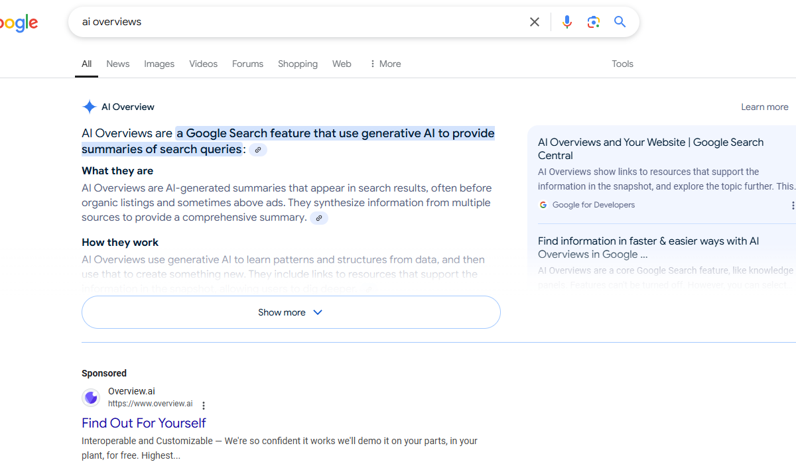Click the Learn more link
This screenshot has width=796, height=464.
[765, 107]
